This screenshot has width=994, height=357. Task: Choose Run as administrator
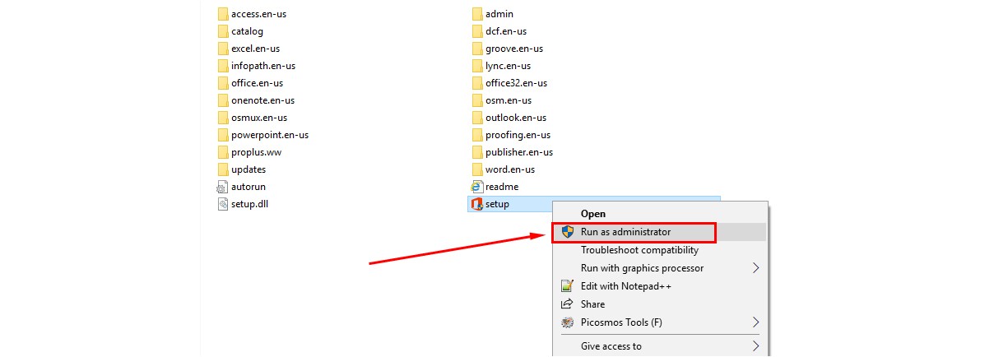[625, 232]
